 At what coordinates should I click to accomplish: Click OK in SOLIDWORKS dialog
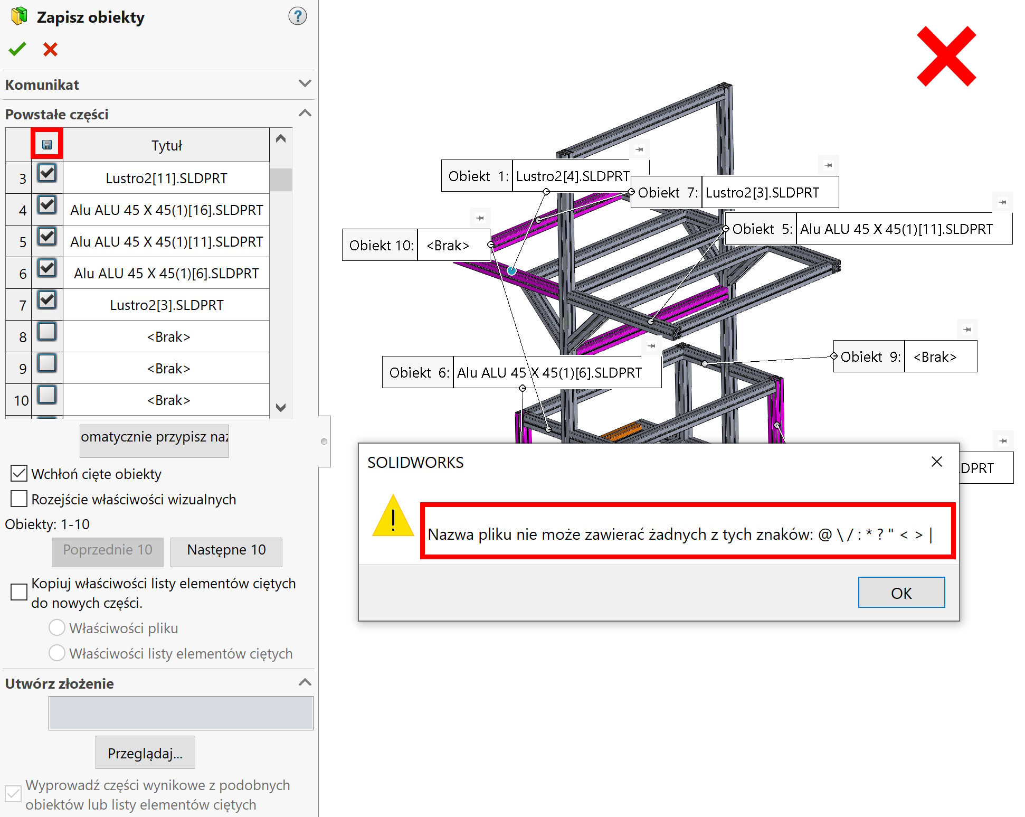pyautogui.click(x=901, y=593)
